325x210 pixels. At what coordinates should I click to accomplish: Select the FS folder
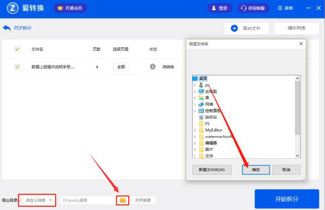[204, 124]
